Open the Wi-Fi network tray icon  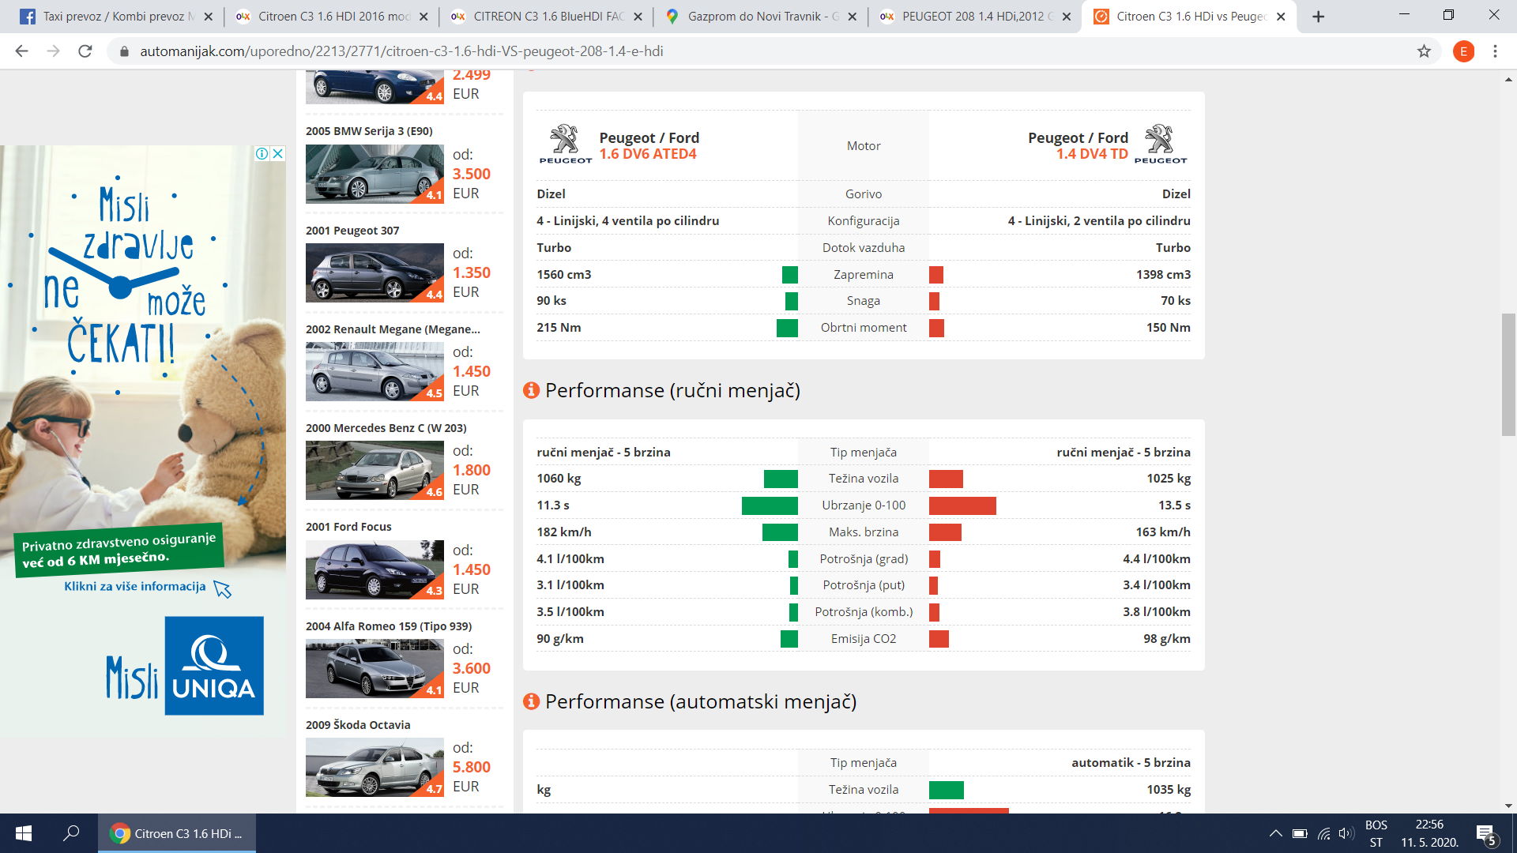[x=1323, y=833]
